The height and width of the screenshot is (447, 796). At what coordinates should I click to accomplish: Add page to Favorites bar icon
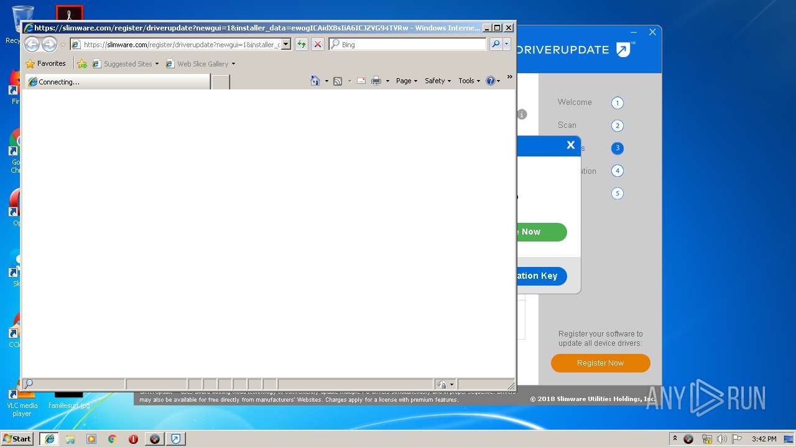pyautogui.click(x=82, y=63)
